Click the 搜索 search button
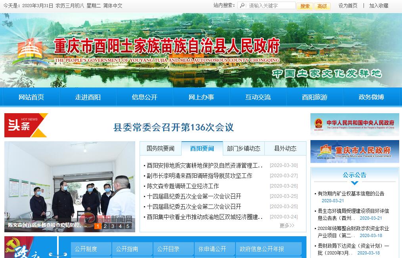Image resolution: width=402 pixels, height=258 pixels. coord(305,6)
